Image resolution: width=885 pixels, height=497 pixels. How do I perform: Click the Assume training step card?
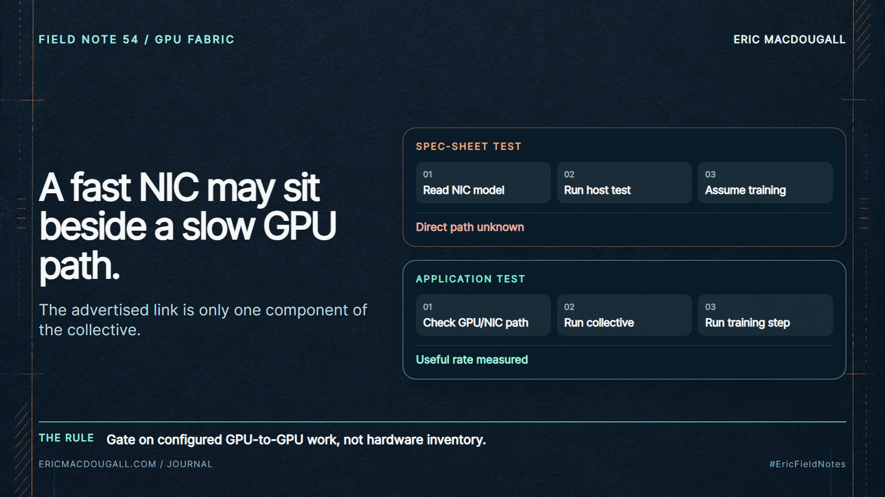pyautogui.click(x=766, y=182)
